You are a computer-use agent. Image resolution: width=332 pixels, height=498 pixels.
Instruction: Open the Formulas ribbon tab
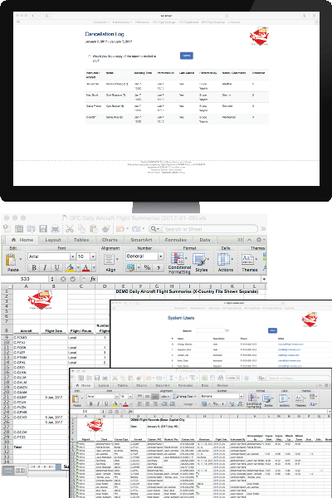coord(175,240)
